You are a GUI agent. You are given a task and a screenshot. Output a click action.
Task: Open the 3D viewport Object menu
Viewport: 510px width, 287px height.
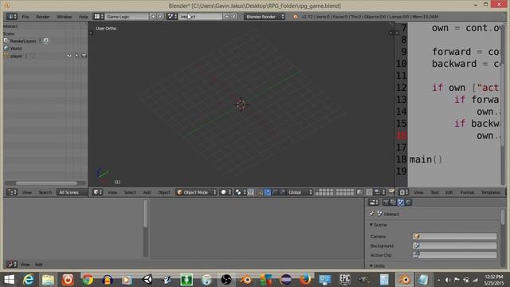click(x=164, y=193)
